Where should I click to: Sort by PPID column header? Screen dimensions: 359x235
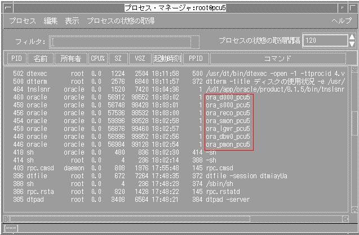pos(196,58)
